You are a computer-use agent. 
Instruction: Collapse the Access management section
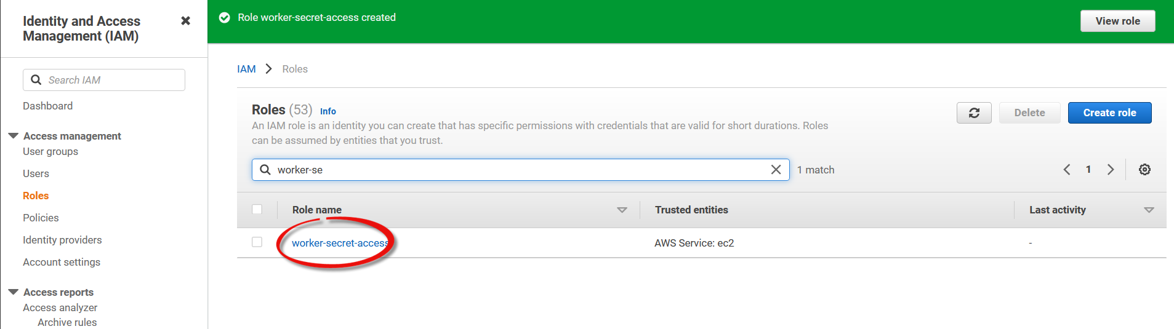[x=14, y=136]
